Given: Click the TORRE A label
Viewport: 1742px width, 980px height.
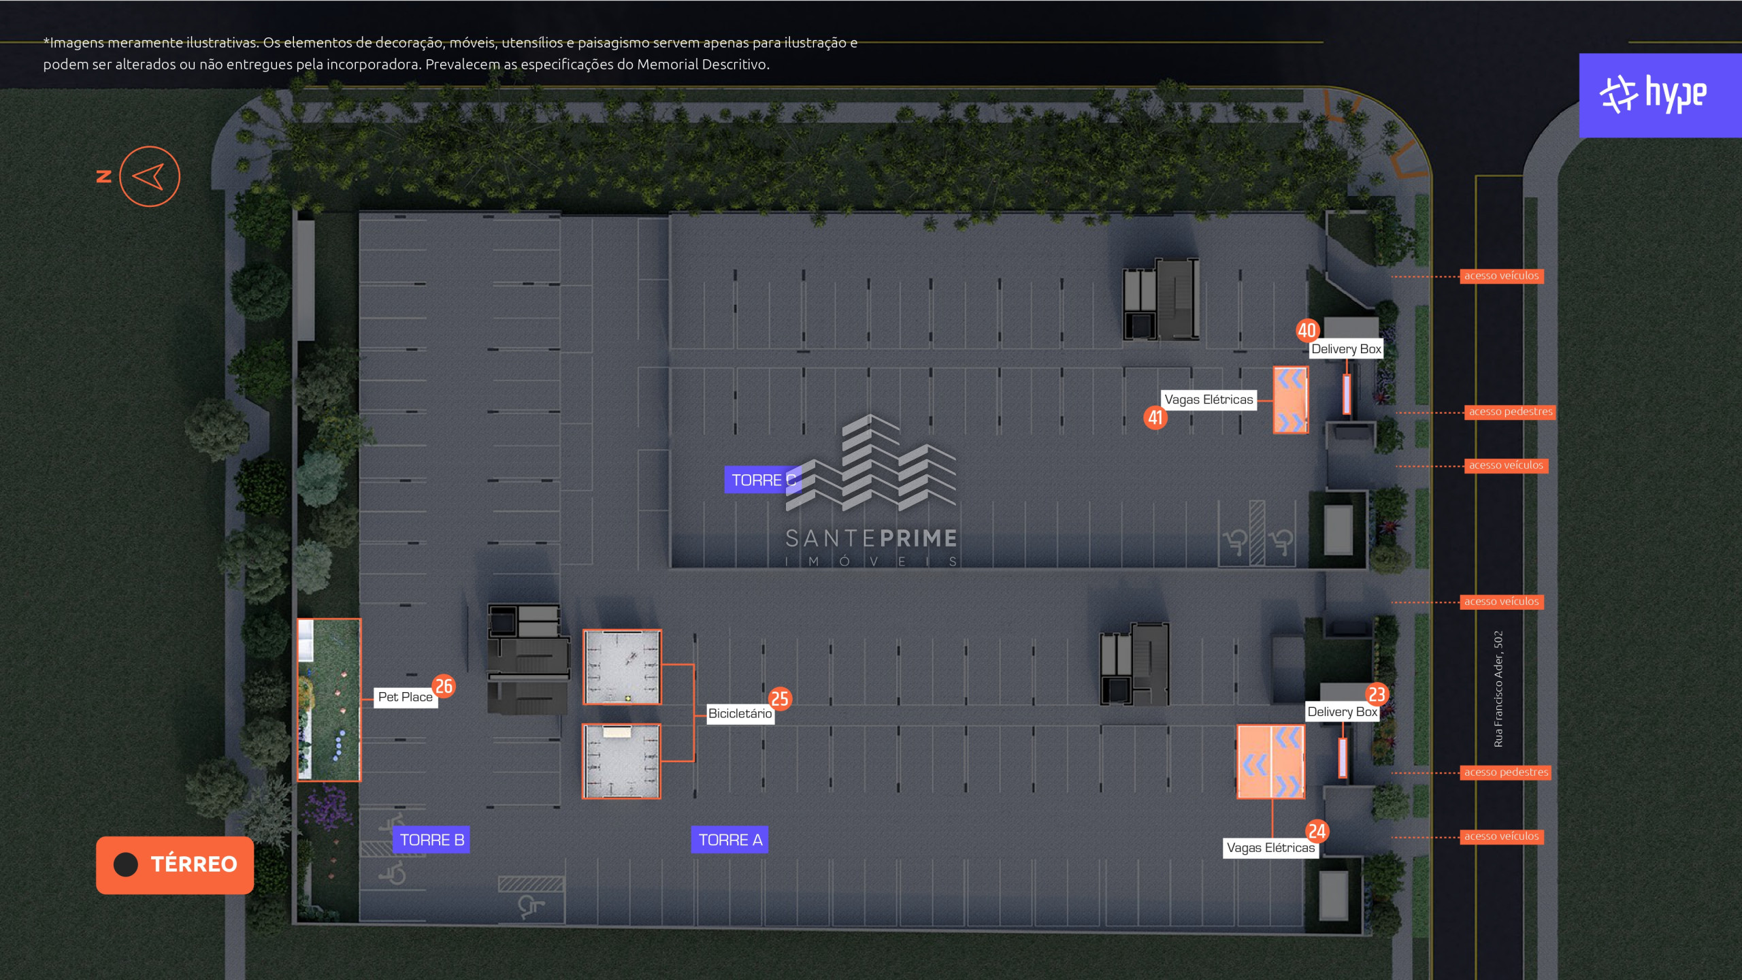Looking at the screenshot, I should point(729,840).
